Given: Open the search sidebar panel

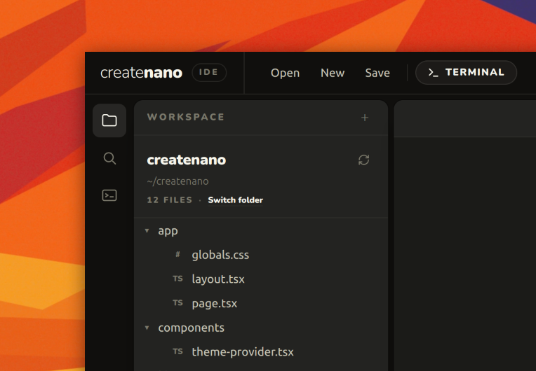Looking at the screenshot, I should 109,159.
